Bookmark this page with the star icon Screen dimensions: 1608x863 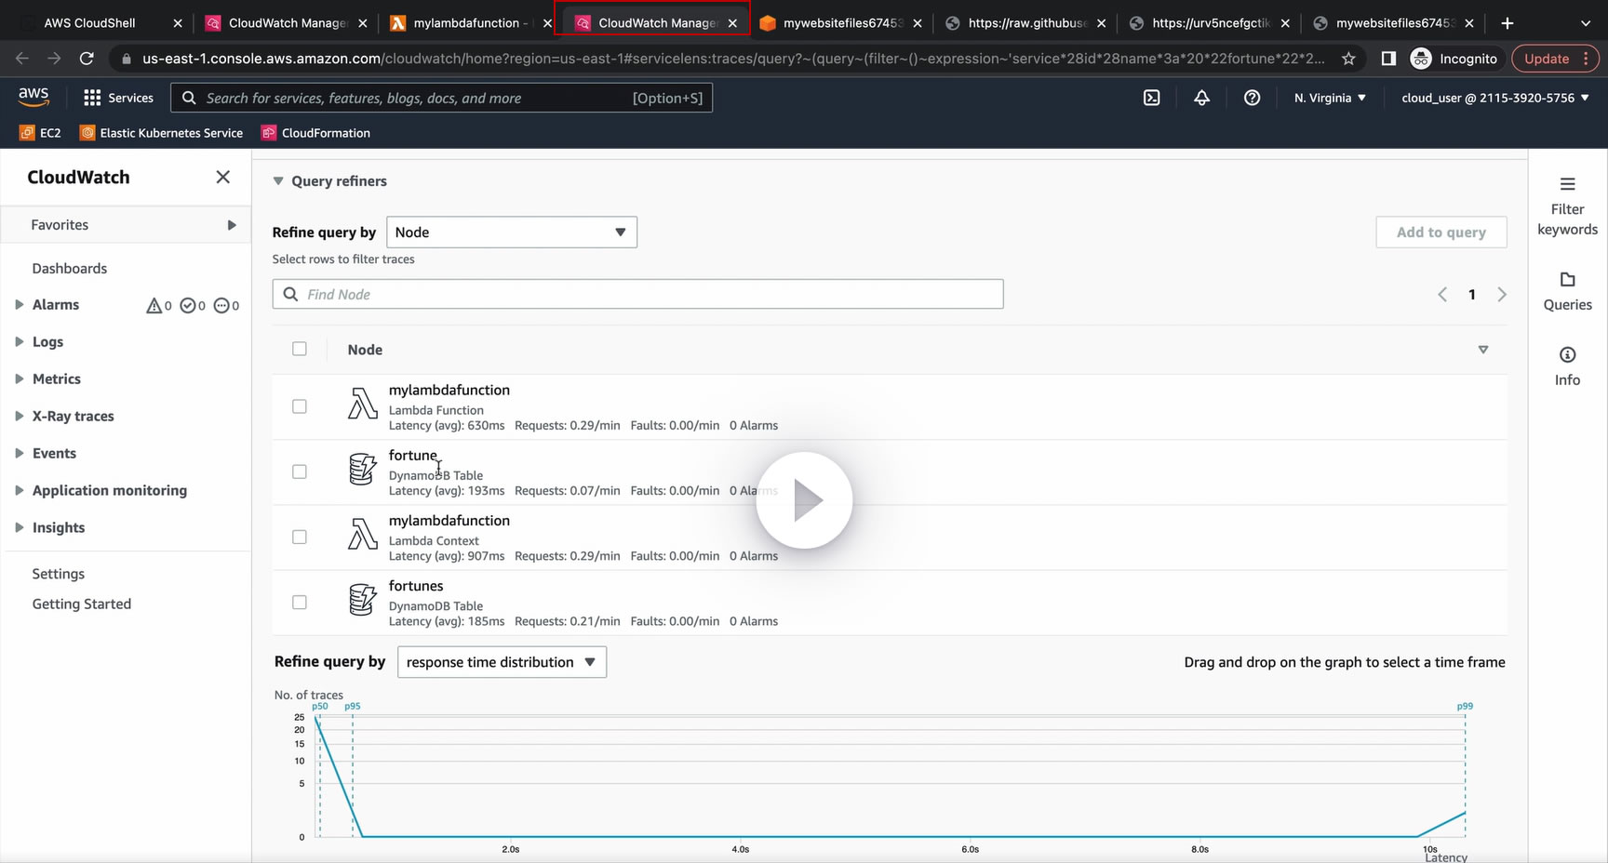(1348, 59)
